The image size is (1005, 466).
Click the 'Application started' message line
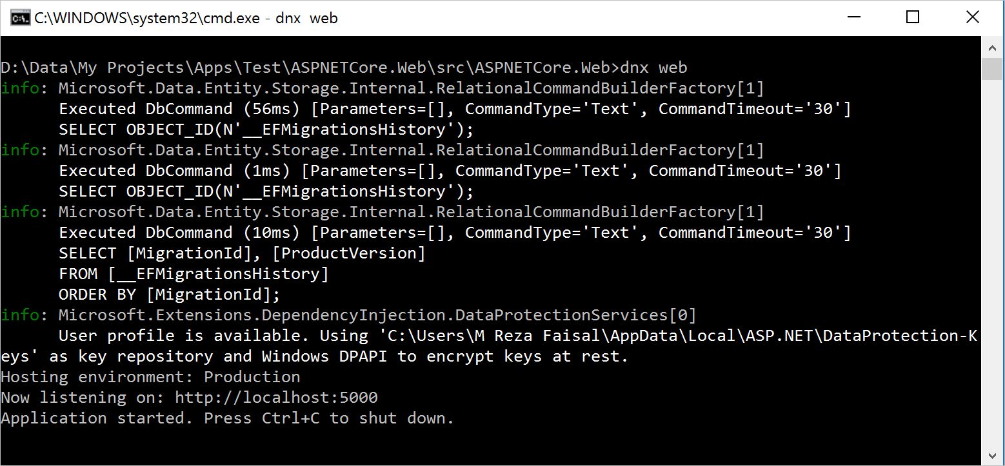[227, 418]
